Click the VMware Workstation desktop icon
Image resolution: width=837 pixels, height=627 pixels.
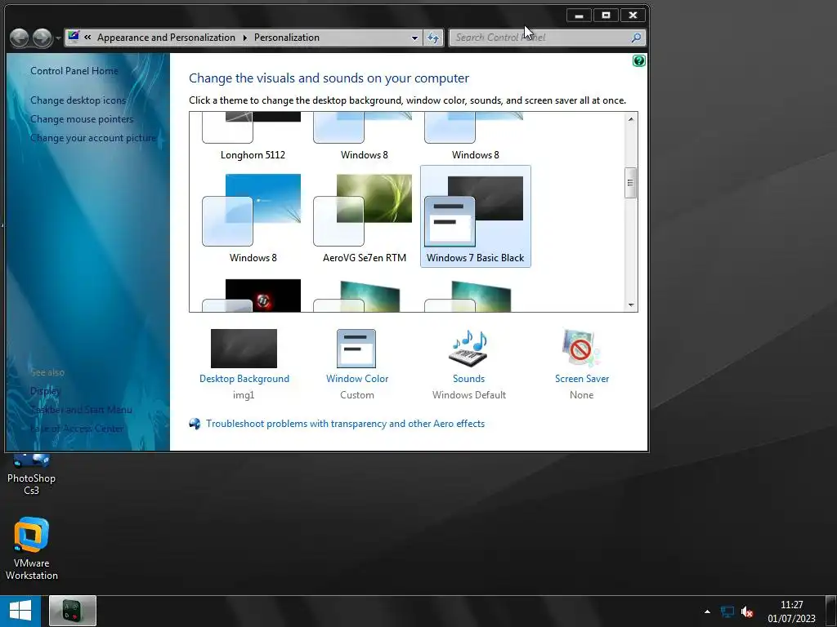[32, 549]
